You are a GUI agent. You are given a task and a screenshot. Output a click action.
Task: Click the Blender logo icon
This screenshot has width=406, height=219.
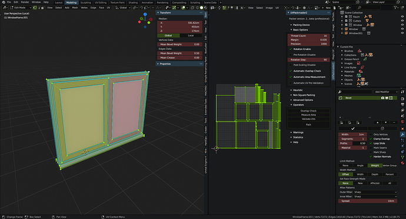point(4,2)
